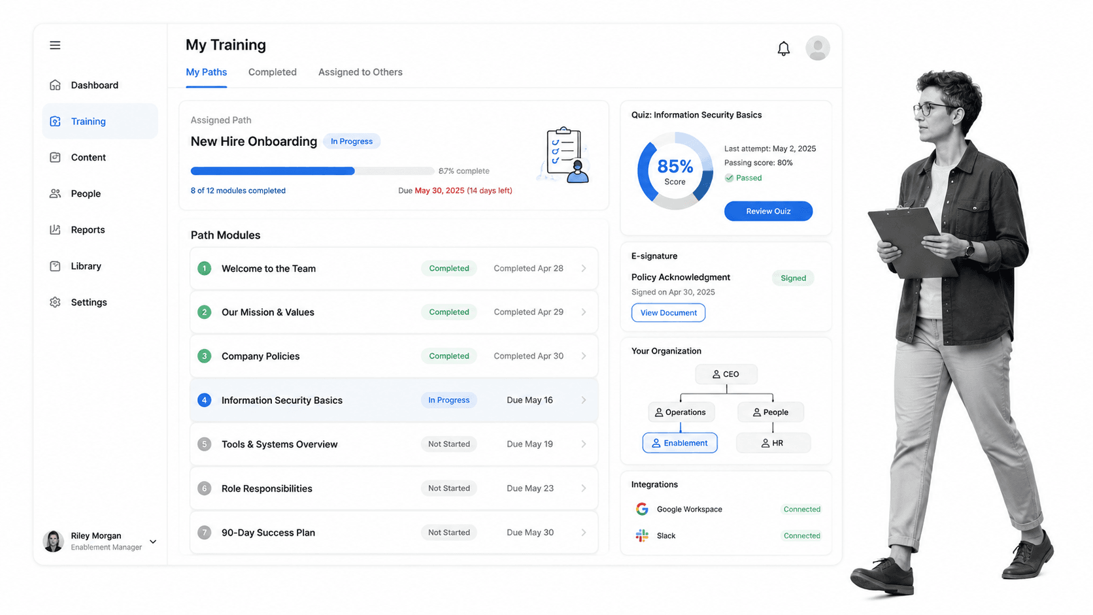The image size is (1093, 615).
Task: Click the Google Workspace logo icon
Action: [642, 509]
